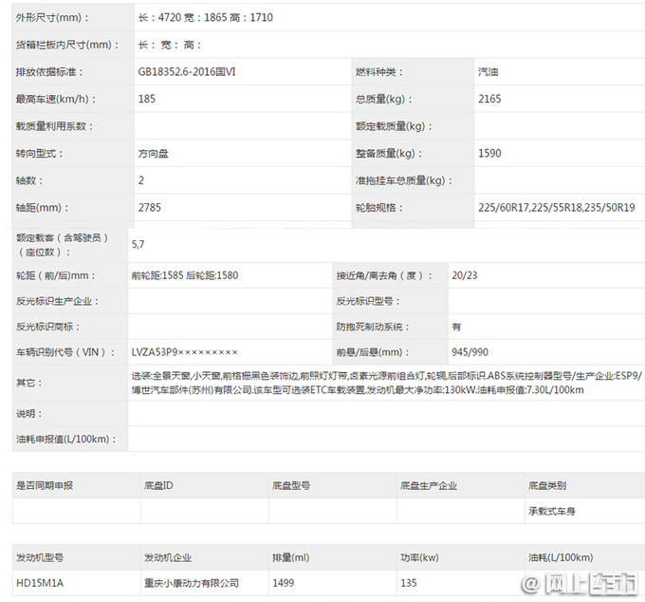Click the 是否同期申报 column header
Image resolution: width=645 pixels, height=602 pixels.
coord(45,485)
